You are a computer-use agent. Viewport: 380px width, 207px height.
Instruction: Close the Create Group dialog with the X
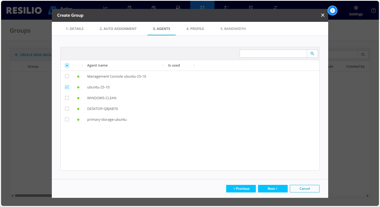[x=323, y=15]
